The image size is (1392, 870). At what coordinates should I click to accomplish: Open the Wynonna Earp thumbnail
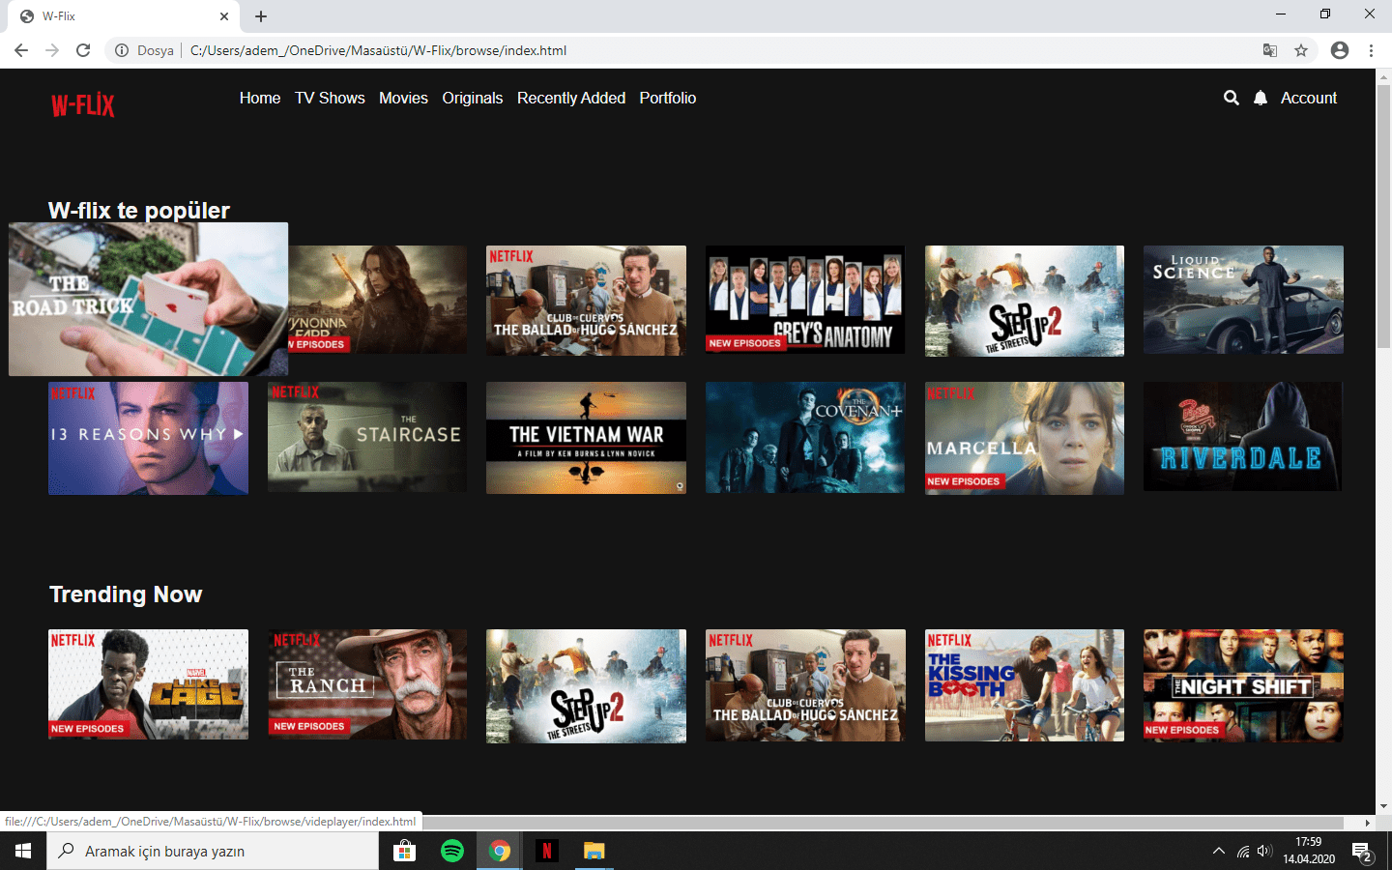(378, 299)
